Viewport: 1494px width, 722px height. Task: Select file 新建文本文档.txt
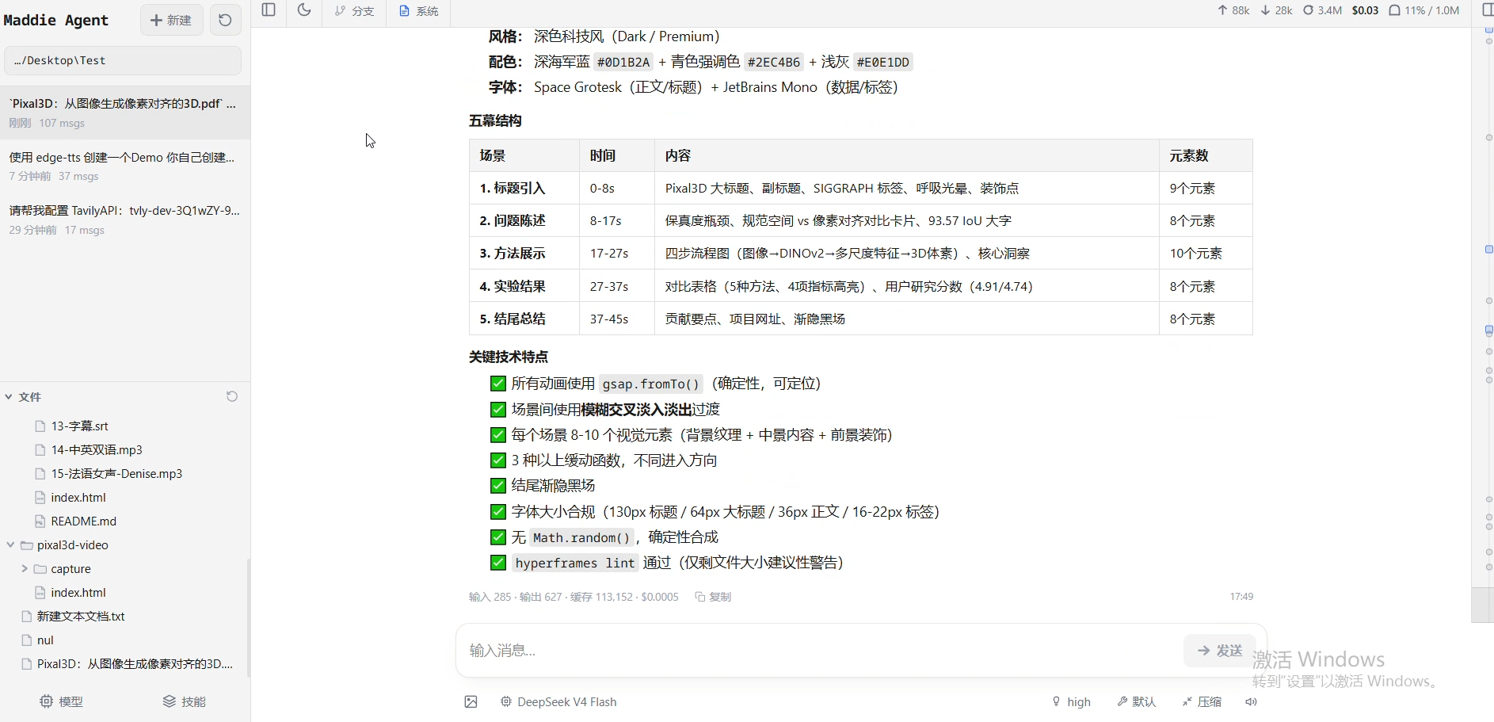click(81, 616)
